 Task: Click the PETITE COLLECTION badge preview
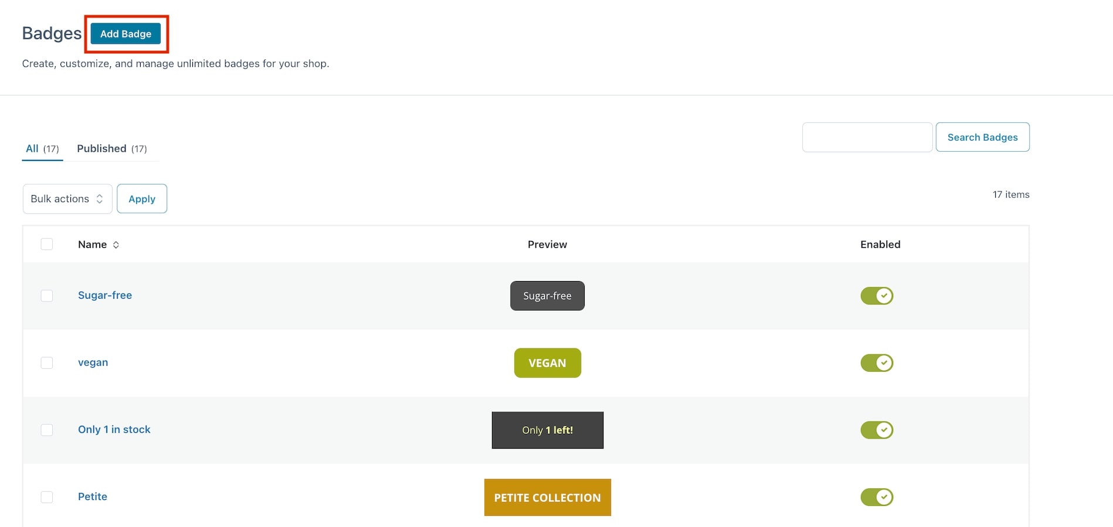(x=548, y=497)
